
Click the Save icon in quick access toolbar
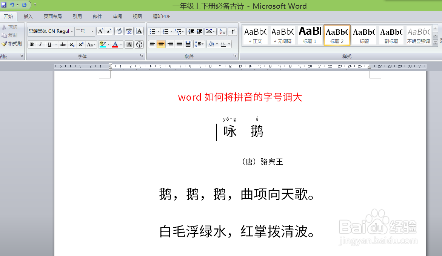(4, 5)
